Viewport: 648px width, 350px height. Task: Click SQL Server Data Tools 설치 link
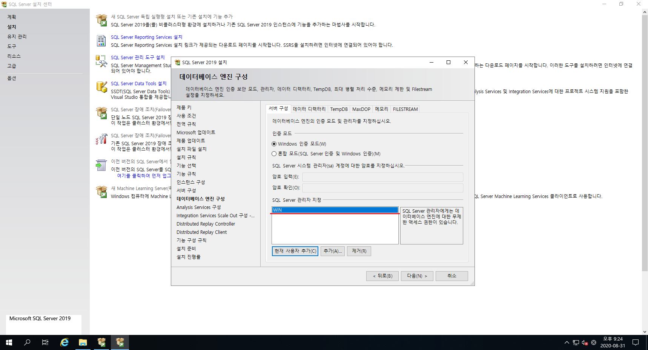[138, 83]
